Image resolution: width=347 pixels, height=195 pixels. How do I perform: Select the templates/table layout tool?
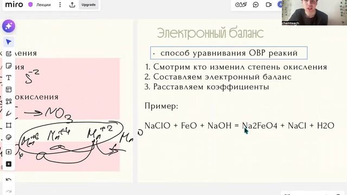(9, 89)
